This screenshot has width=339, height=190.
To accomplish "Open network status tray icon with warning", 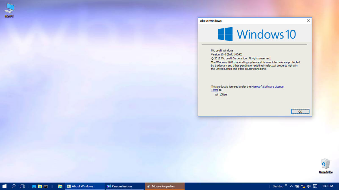I will [x=303, y=186].
